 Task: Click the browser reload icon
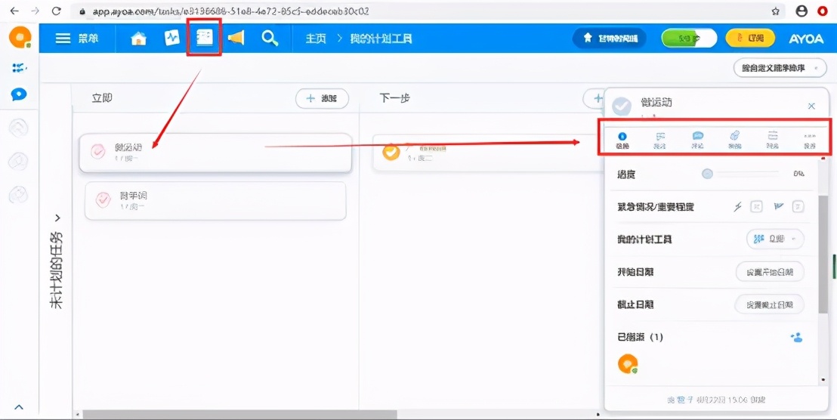56,11
